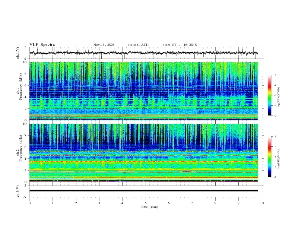Click the "Time (min)" axis title

coord(149,207)
